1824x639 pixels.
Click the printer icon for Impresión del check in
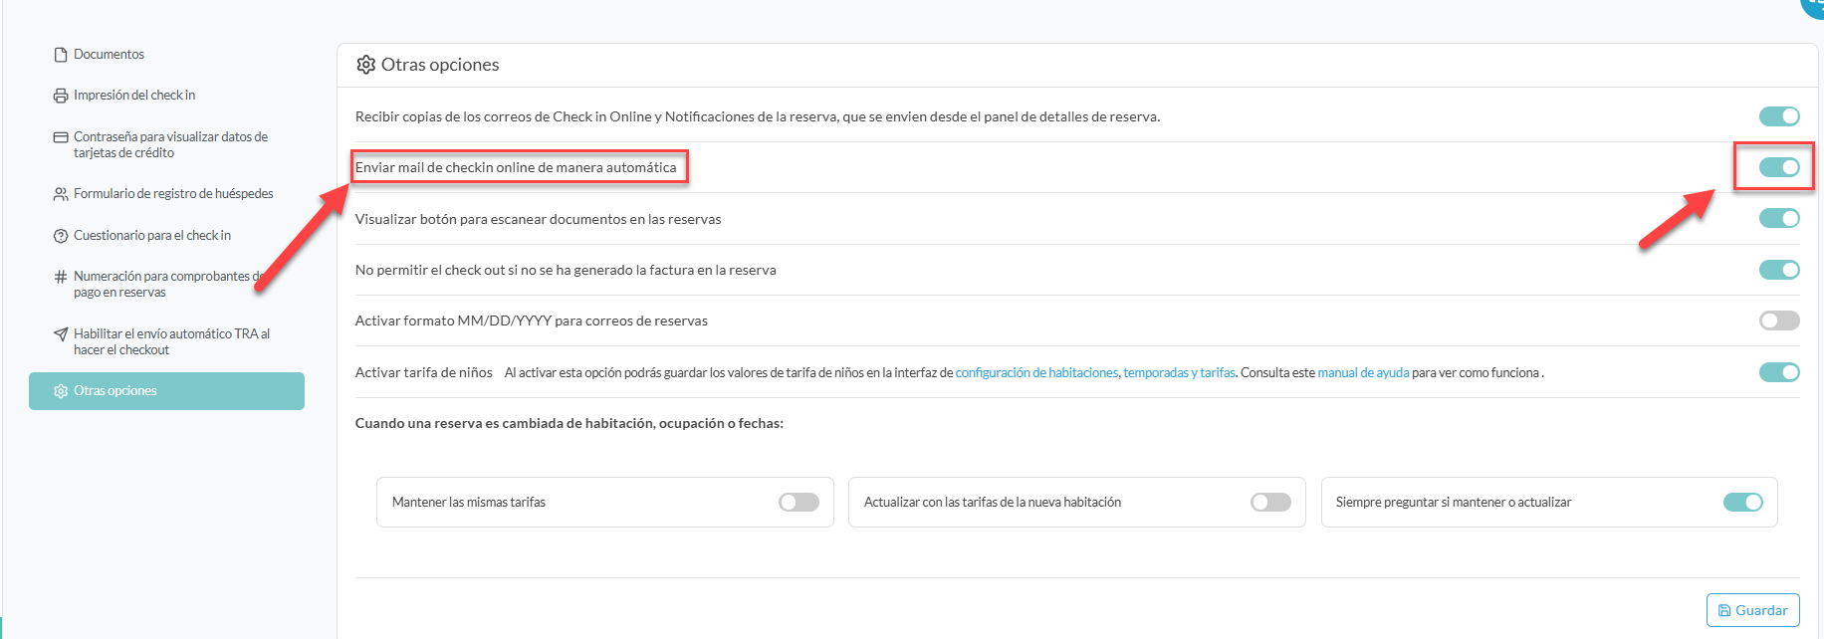click(x=61, y=96)
